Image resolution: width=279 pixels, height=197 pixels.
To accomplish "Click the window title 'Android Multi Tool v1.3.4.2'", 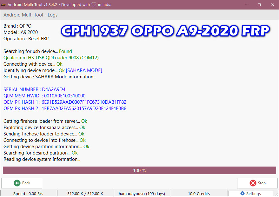I will click(32, 5).
